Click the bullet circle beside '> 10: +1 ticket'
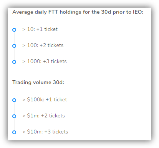Image resolution: width=159 pixels, height=148 pixels. pos(14,30)
